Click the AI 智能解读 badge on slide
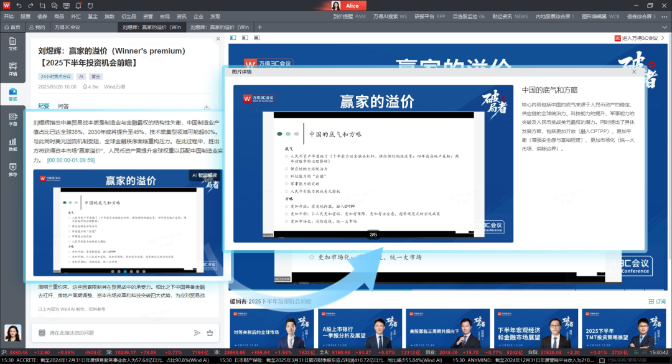672x364 pixels. point(205,175)
